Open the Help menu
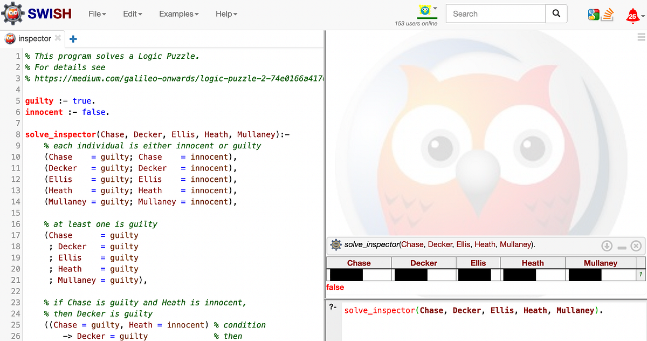Image resolution: width=647 pixels, height=341 pixels. pyautogui.click(x=226, y=13)
